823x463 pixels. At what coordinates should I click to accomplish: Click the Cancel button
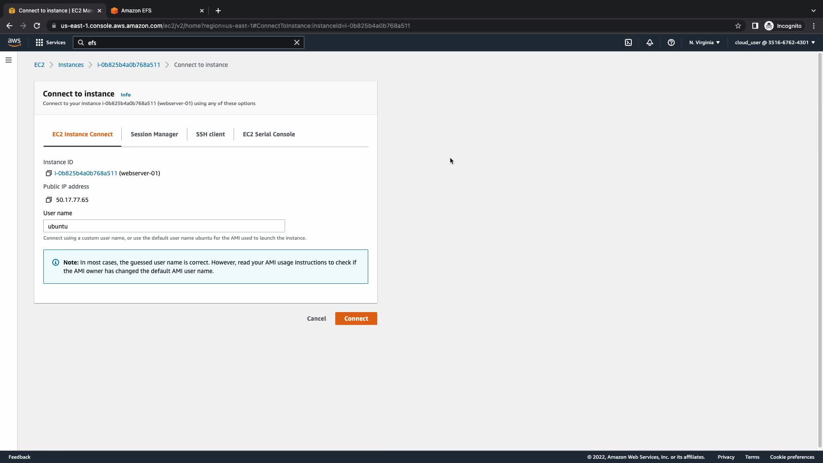[316, 319]
